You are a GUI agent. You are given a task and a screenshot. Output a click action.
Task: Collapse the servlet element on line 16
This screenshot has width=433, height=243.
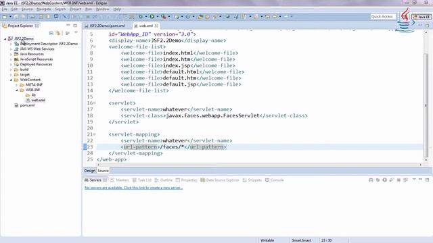[95, 103]
